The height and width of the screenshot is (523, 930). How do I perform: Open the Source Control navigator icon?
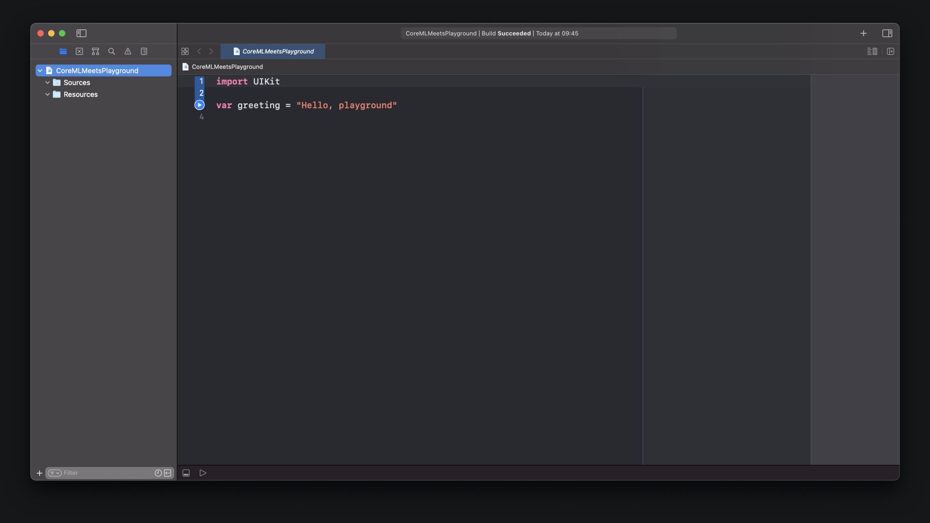[x=79, y=51]
